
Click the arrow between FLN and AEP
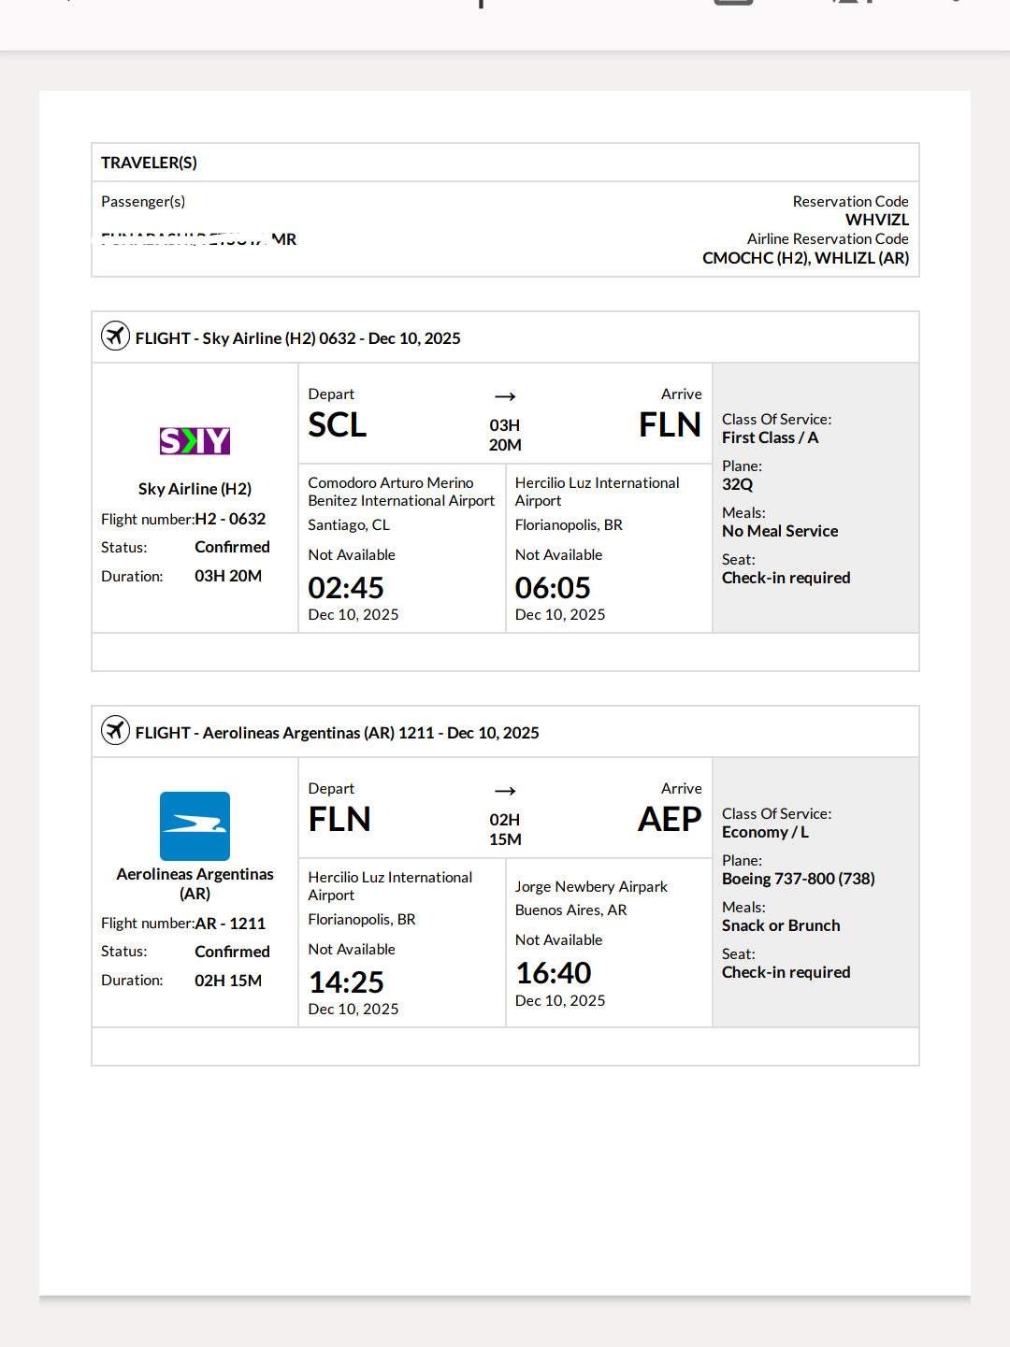pyautogui.click(x=505, y=792)
